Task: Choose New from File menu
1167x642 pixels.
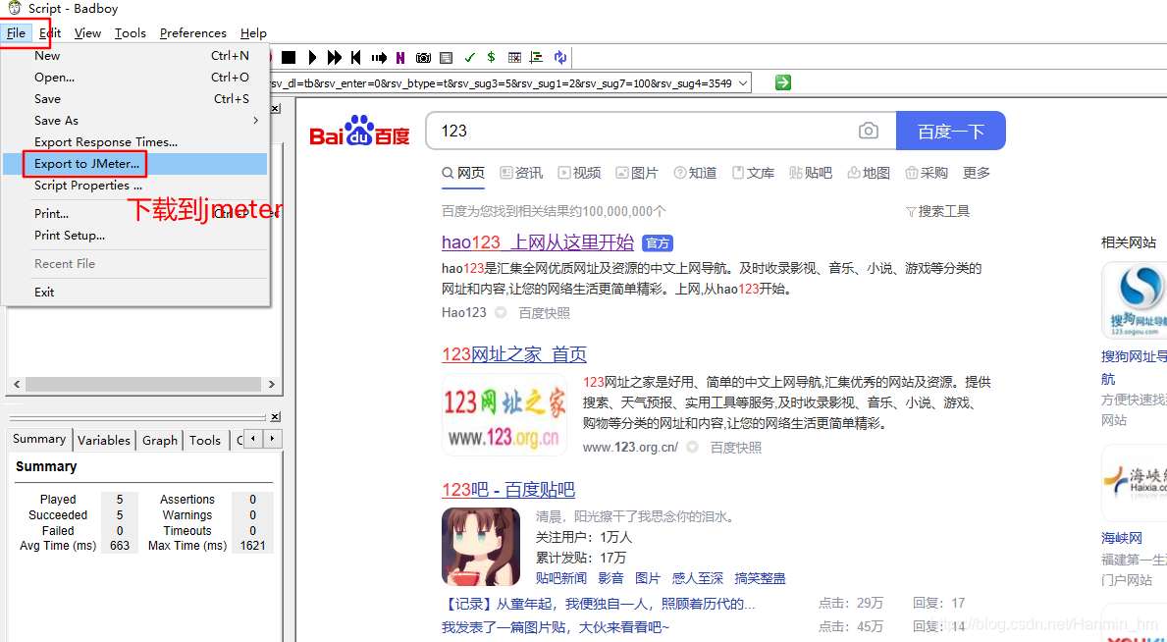Action: pos(134,56)
